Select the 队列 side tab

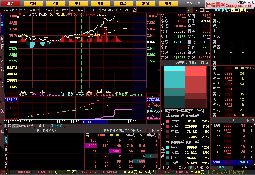(x=6, y=140)
